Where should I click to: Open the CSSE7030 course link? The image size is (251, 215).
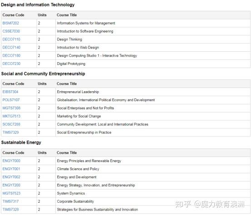(x=11, y=31)
